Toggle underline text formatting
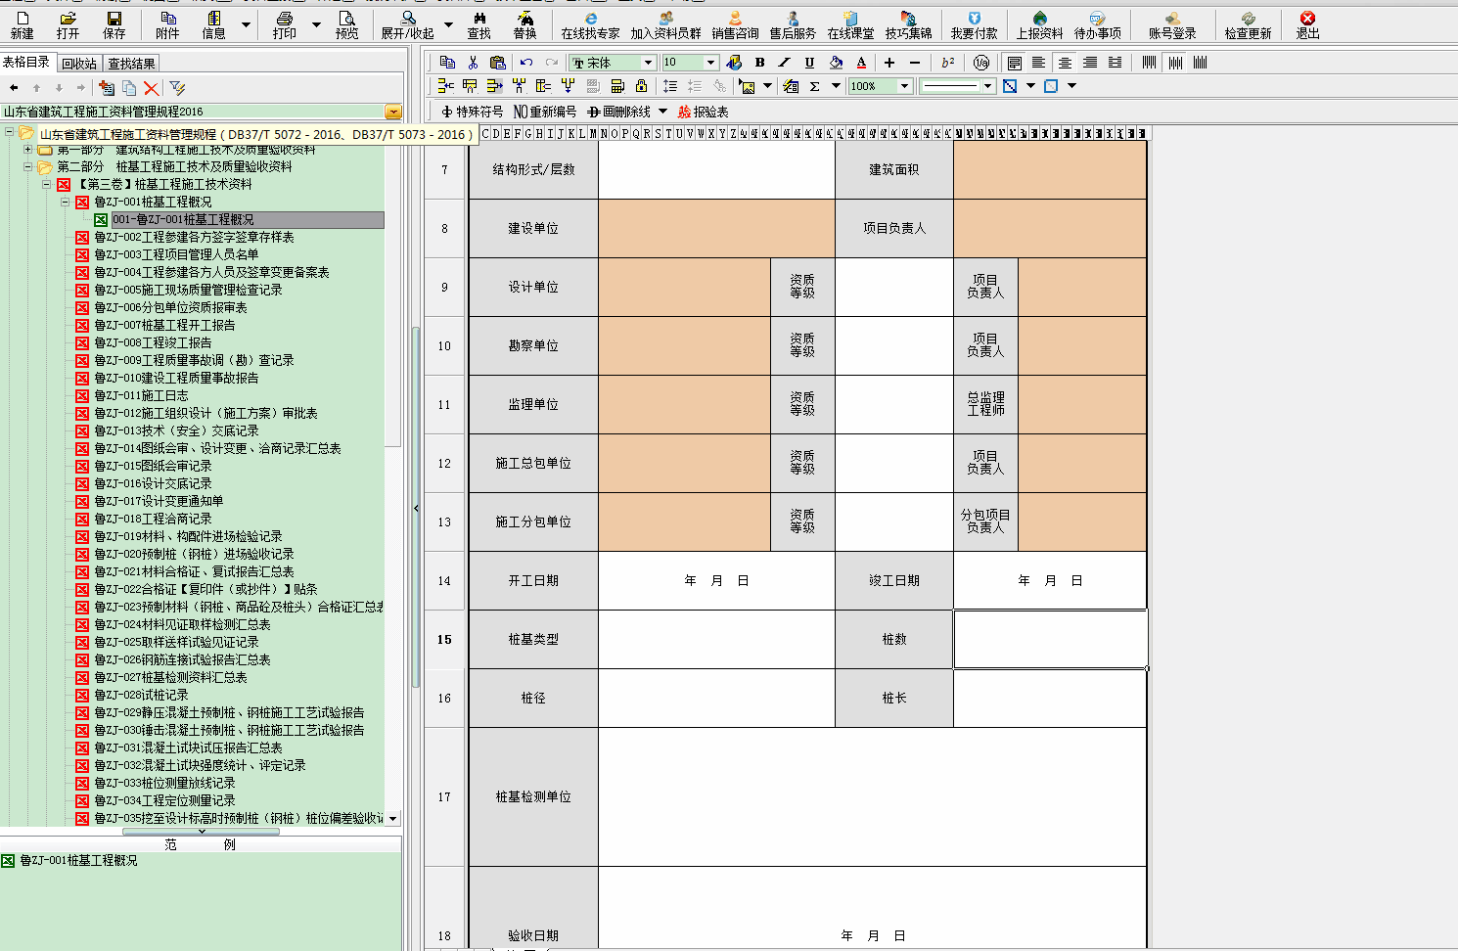This screenshot has width=1458, height=951. pyautogui.click(x=809, y=63)
